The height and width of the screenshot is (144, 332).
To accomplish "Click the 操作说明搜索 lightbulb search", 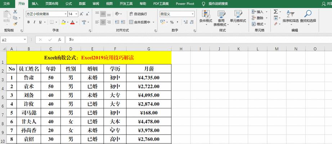I will (x=215, y=4).
